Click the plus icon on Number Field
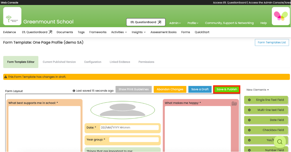The height and width of the screenshot is (152, 291). (249, 150)
